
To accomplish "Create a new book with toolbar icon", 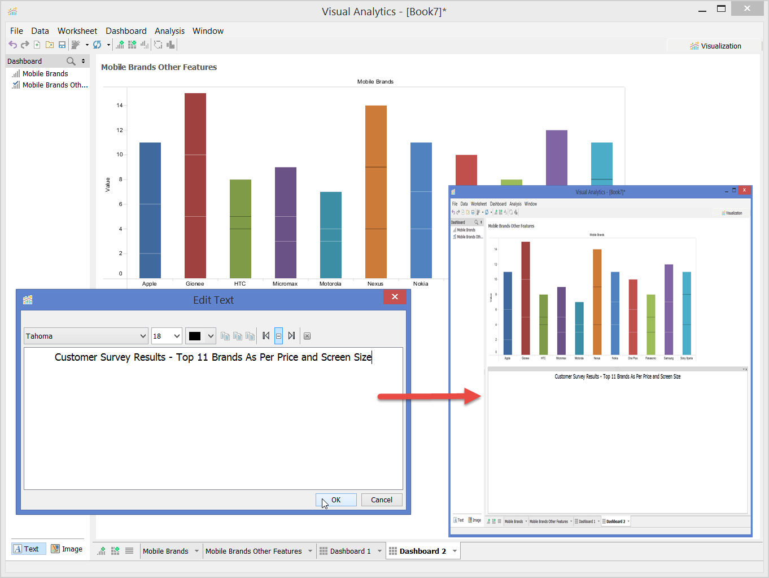I will 37,45.
